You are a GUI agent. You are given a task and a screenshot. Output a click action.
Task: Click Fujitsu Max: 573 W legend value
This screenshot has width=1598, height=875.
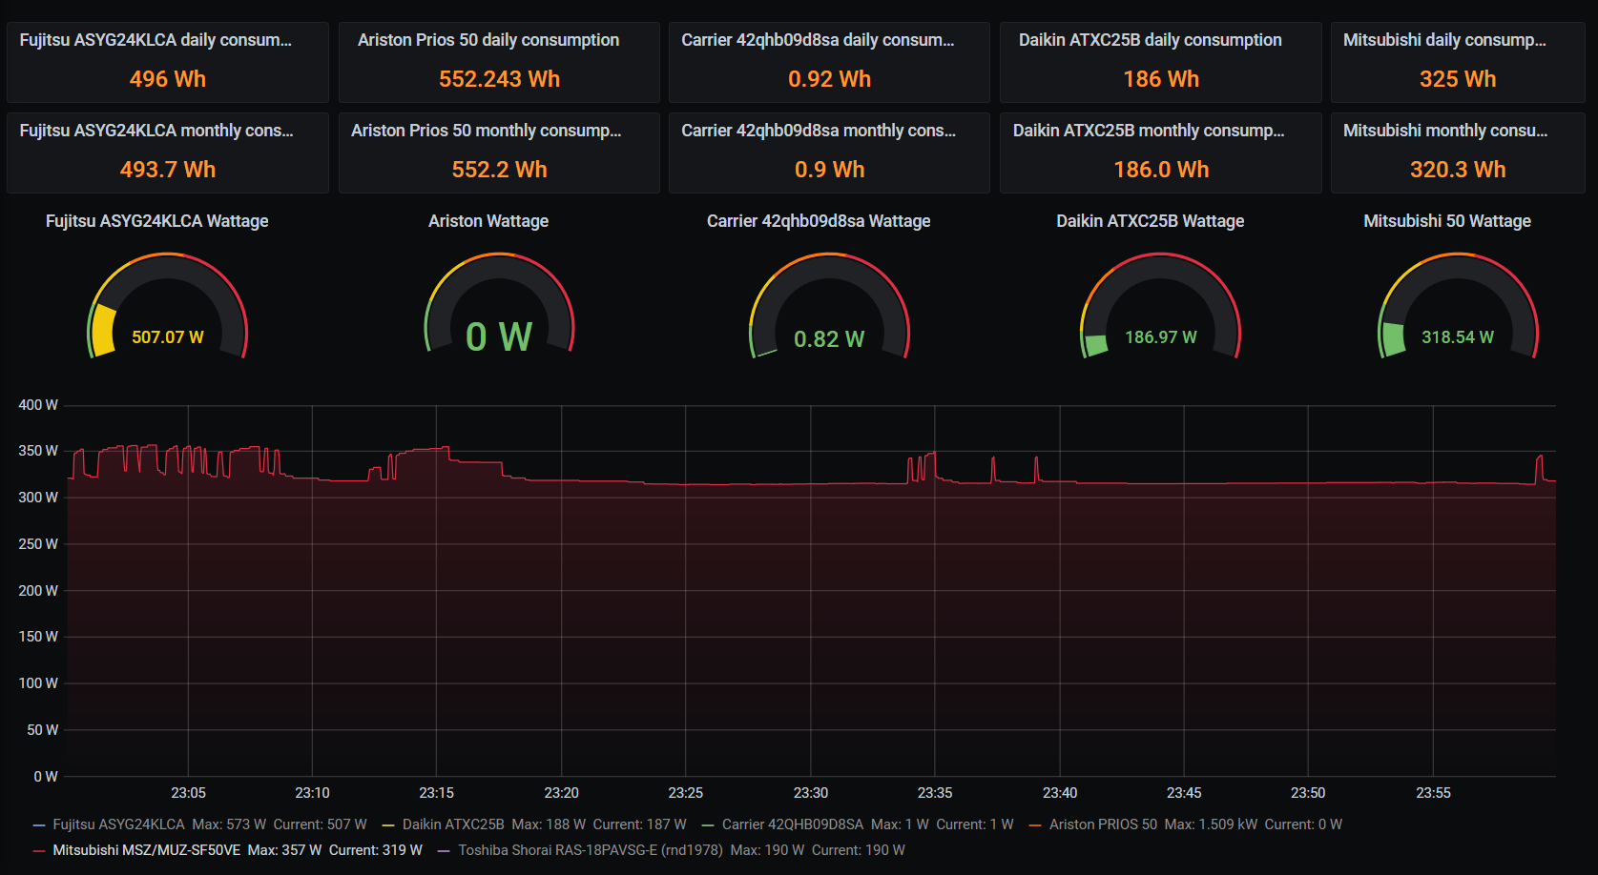tap(229, 824)
